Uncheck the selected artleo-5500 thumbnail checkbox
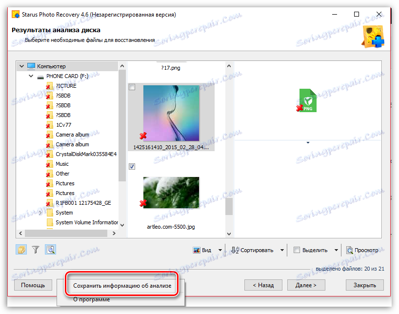Screen dimensions: 399x314 click(x=132, y=167)
